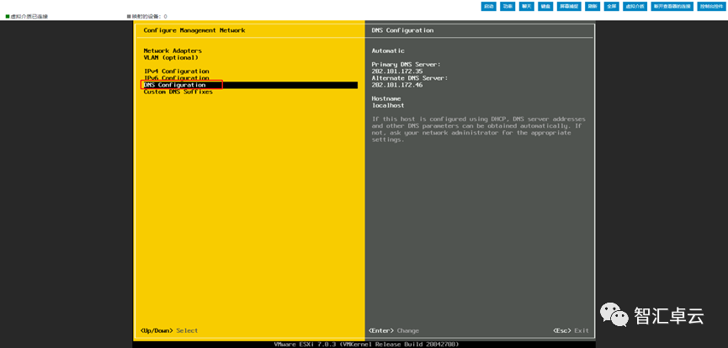
Task: Open the 虚拟介质 virtual media button
Action: pyautogui.click(x=635, y=7)
